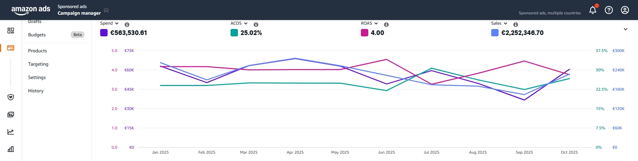
Task: Open the bar chart reports icon
Action: pyautogui.click(x=11, y=149)
